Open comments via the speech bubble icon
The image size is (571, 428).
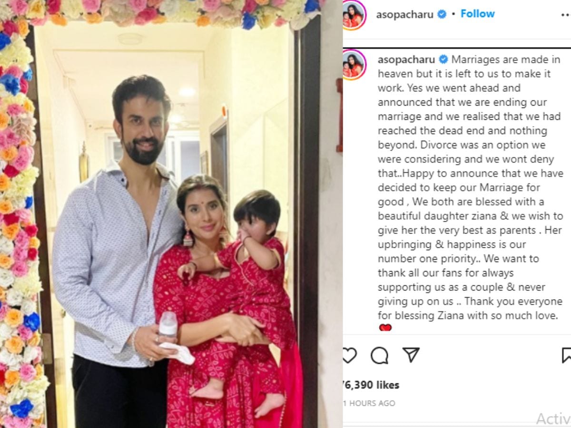(379, 355)
